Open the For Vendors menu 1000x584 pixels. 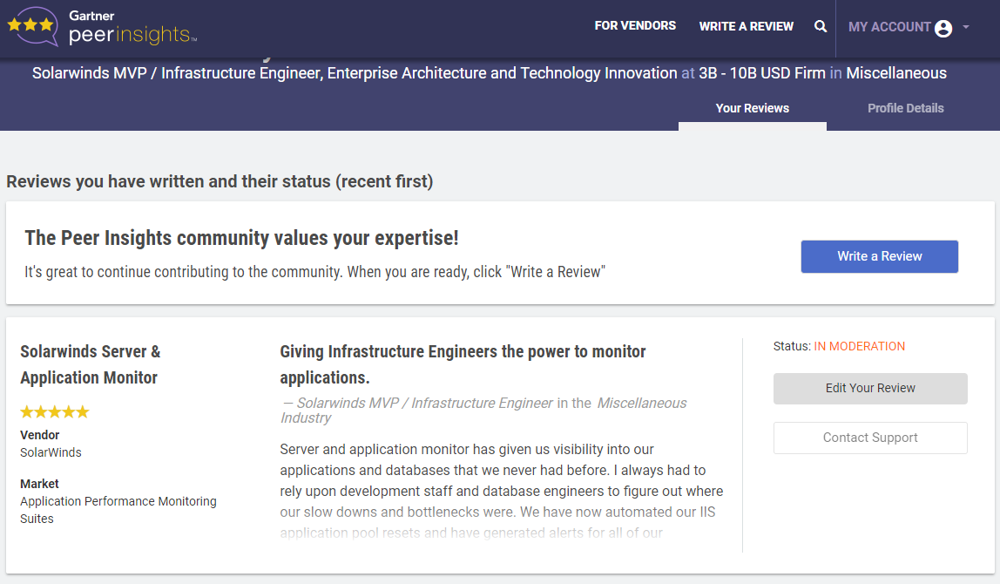pos(634,25)
